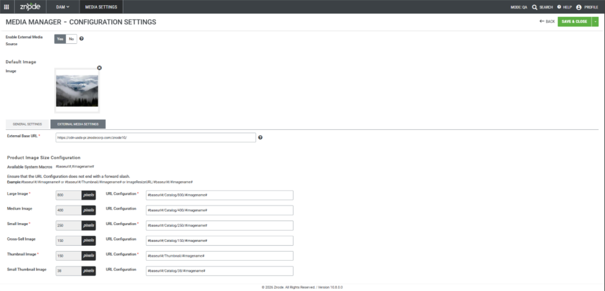The width and height of the screenshot is (605, 291).
Task: Set Enable External Media Source to No
Action: tap(71, 39)
